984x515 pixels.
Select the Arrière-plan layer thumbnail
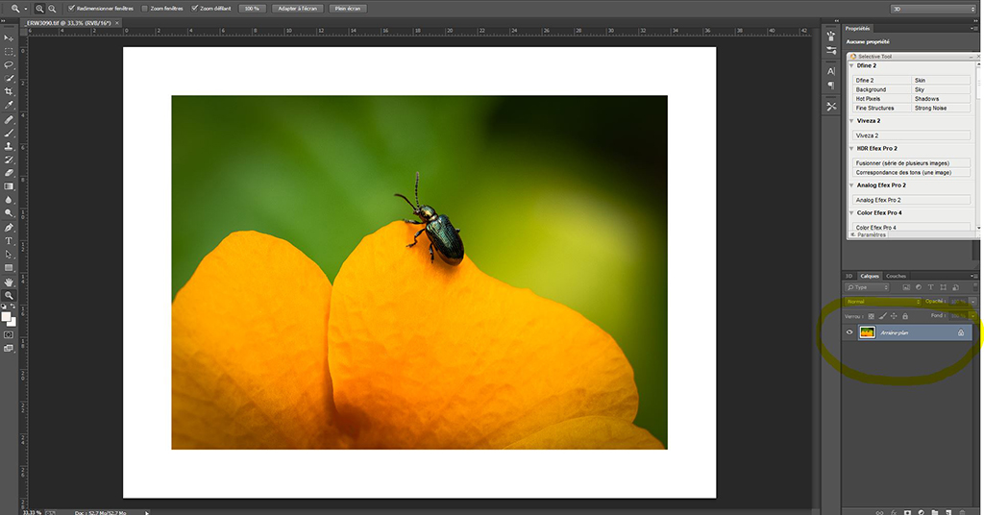pyautogui.click(x=867, y=332)
